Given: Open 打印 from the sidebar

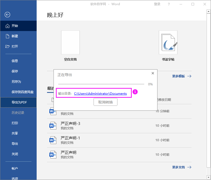Looking at the screenshot, I should pyautogui.click(x=15, y=123).
